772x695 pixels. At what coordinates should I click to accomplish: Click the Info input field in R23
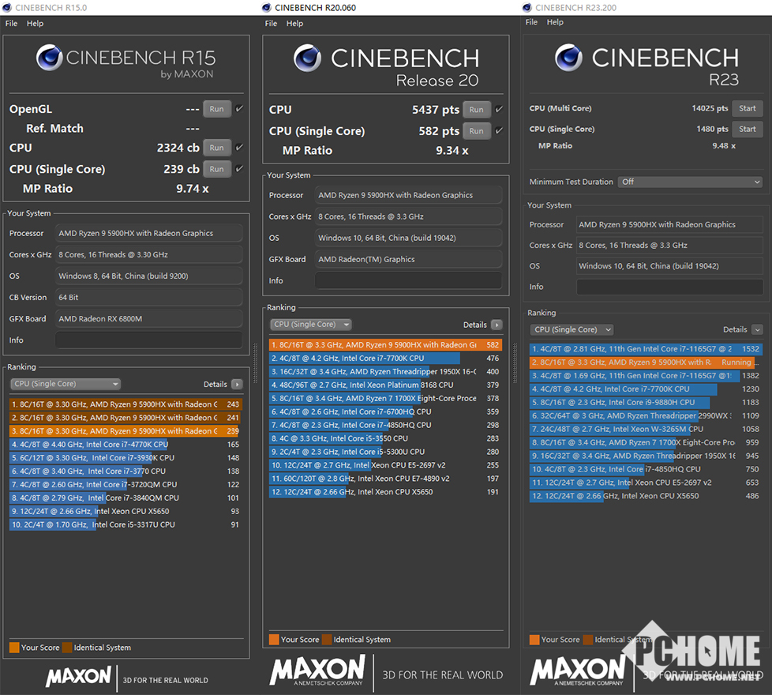[669, 287]
